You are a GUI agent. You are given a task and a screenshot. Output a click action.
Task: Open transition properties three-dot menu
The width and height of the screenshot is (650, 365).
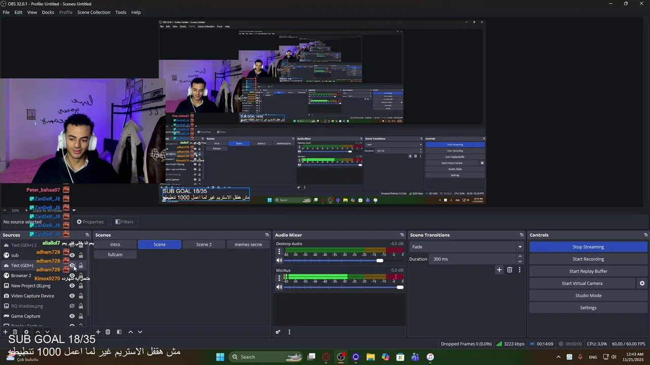(x=519, y=270)
